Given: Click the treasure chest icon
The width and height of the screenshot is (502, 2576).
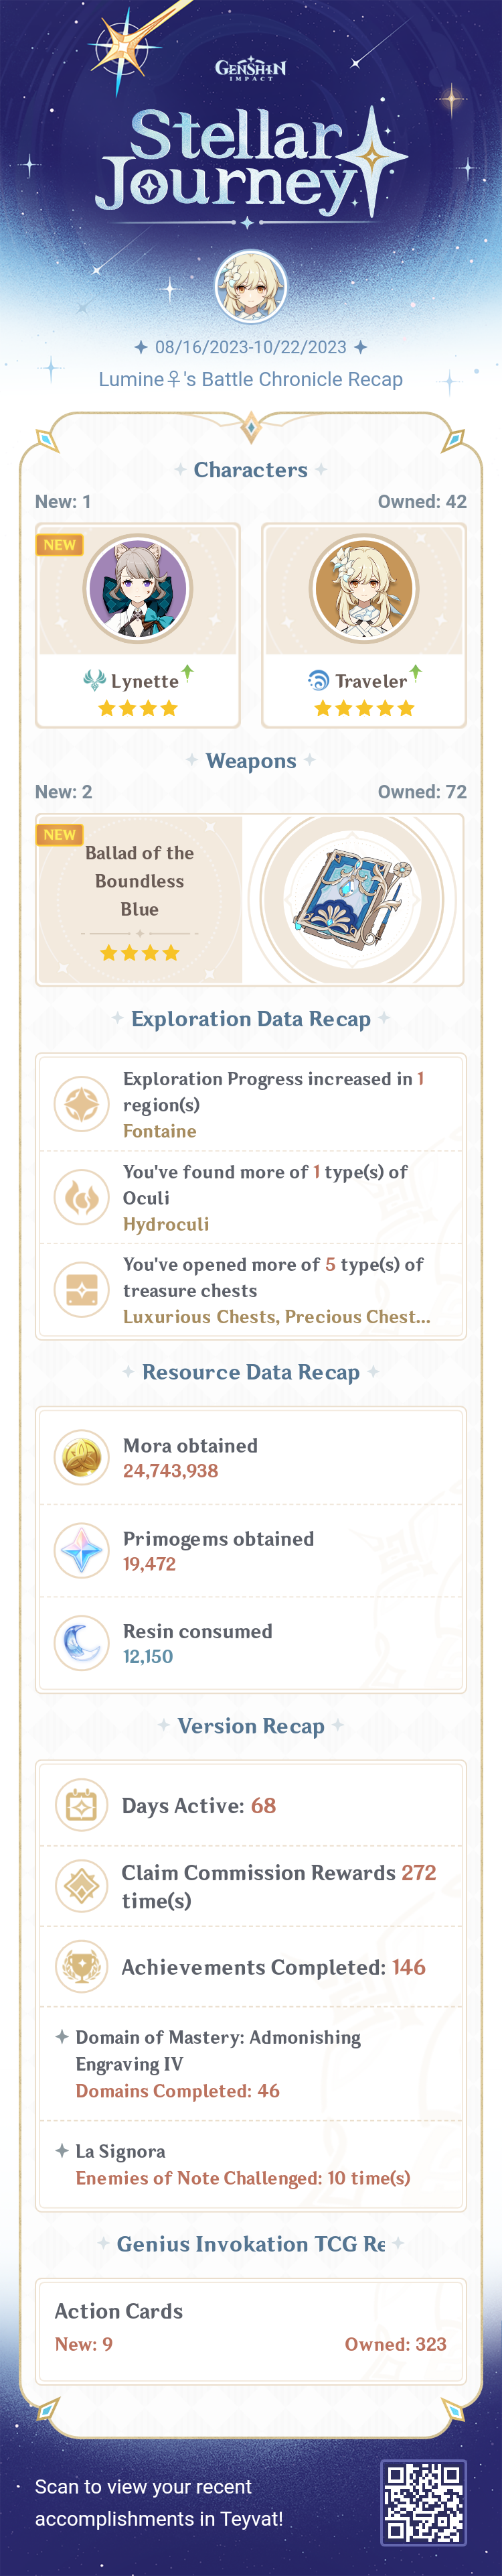Looking at the screenshot, I should click(81, 1289).
